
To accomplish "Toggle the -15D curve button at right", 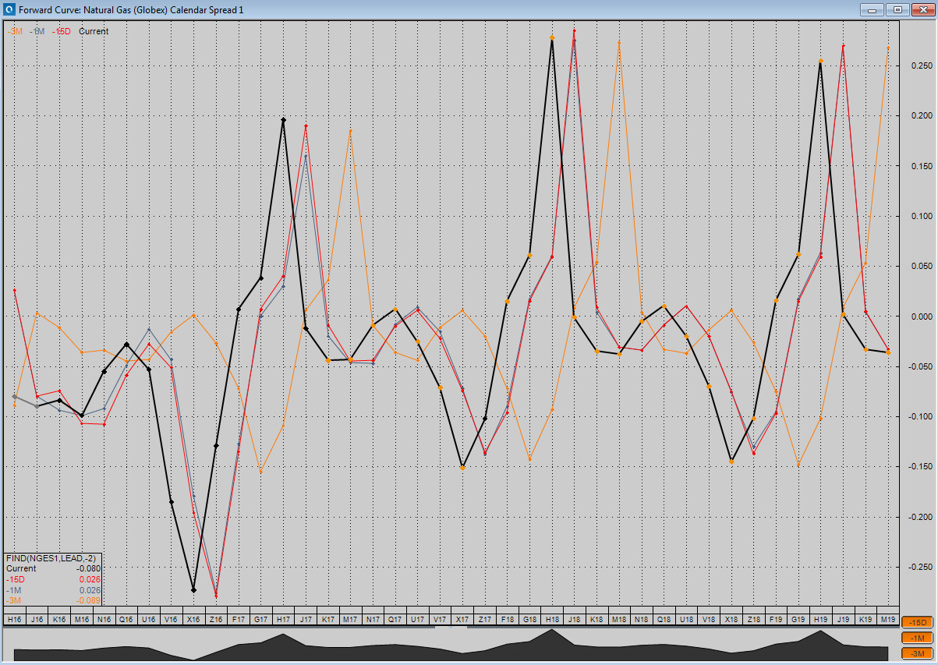I will tap(918, 622).
